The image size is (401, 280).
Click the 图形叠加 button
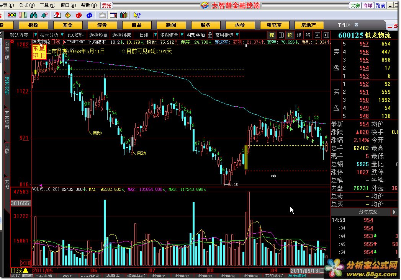tap(196, 35)
